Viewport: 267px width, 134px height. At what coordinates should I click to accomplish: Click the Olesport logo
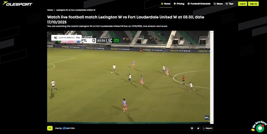pyautogui.click(x=17, y=4)
